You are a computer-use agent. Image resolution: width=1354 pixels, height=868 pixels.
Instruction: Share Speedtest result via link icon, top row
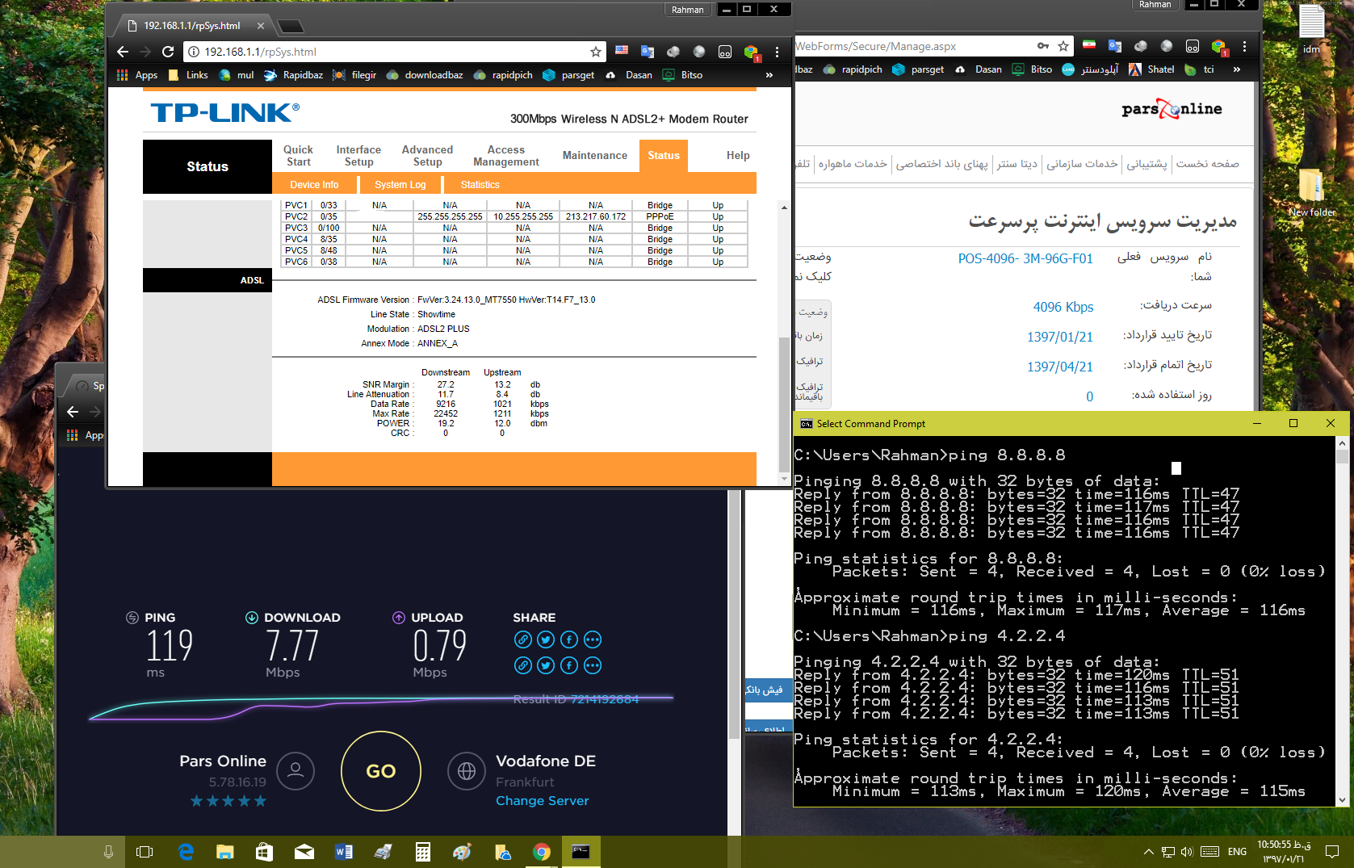click(523, 639)
